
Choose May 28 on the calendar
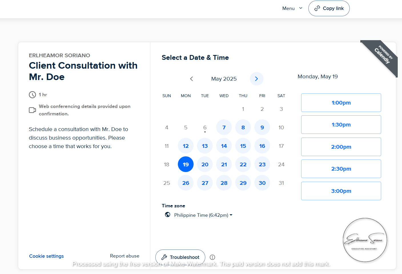(x=224, y=183)
